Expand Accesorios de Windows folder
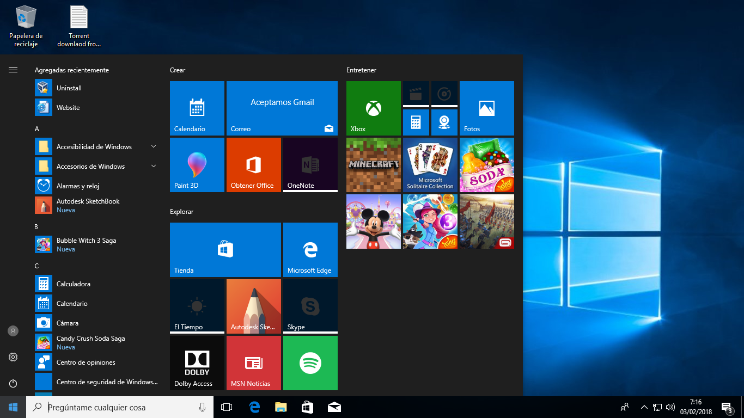744x418 pixels. pos(97,167)
